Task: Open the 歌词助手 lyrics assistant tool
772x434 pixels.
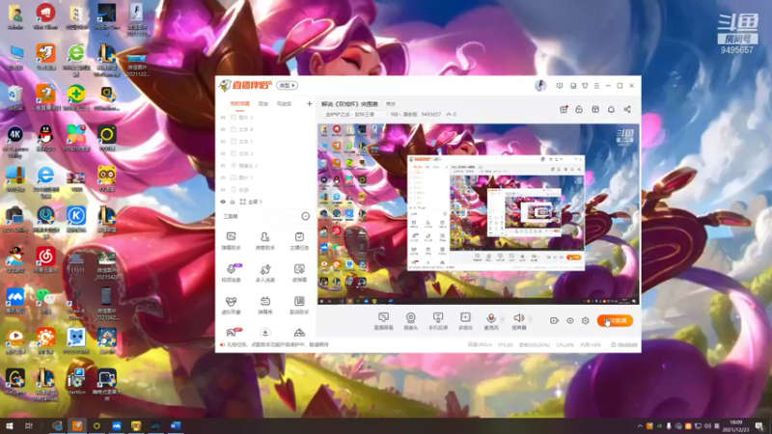Action: pyautogui.click(x=299, y=305)
